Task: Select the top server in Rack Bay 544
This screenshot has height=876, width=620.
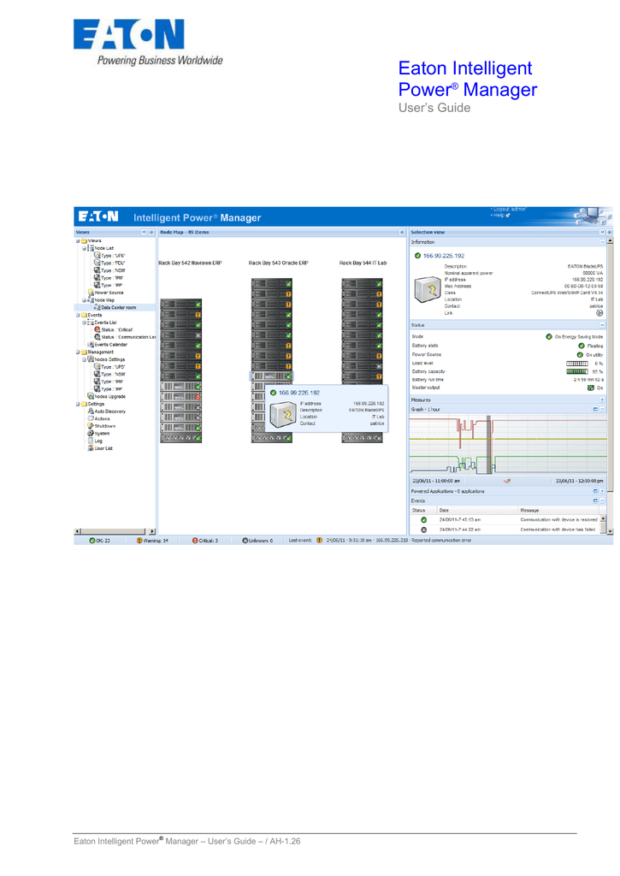Action: click(x=362, y=284)
